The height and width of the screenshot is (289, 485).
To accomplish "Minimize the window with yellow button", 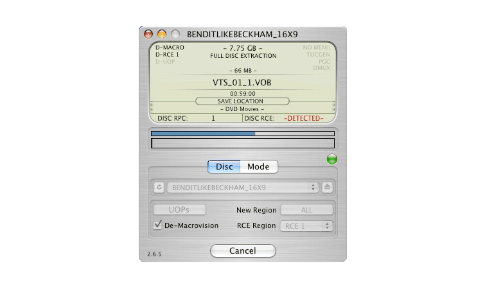I will pos(162,34).
